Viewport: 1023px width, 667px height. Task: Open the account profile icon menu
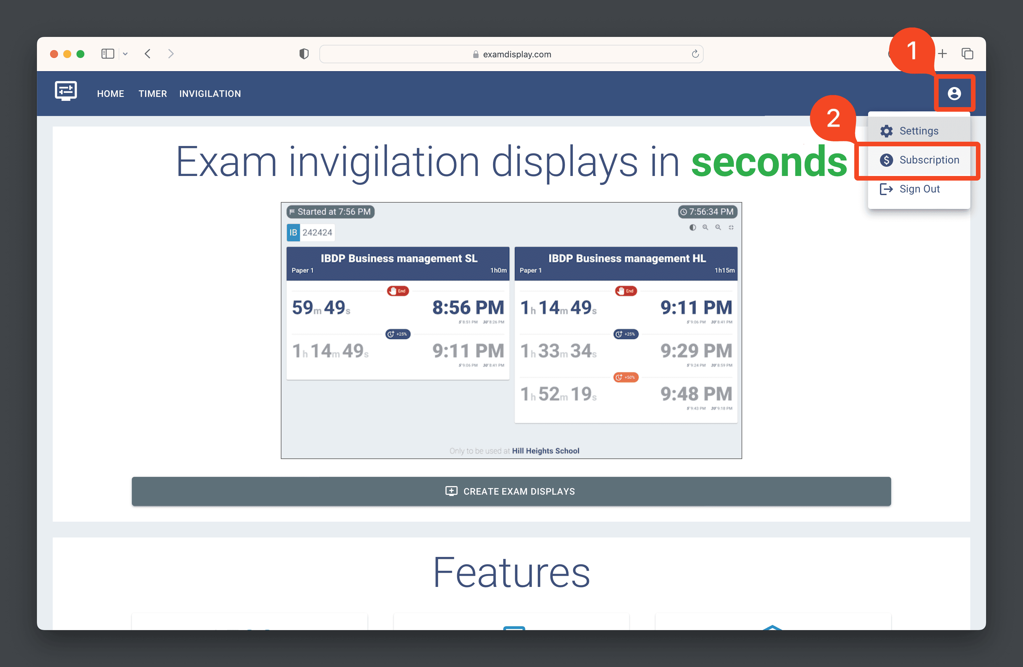tap(954, 93)
